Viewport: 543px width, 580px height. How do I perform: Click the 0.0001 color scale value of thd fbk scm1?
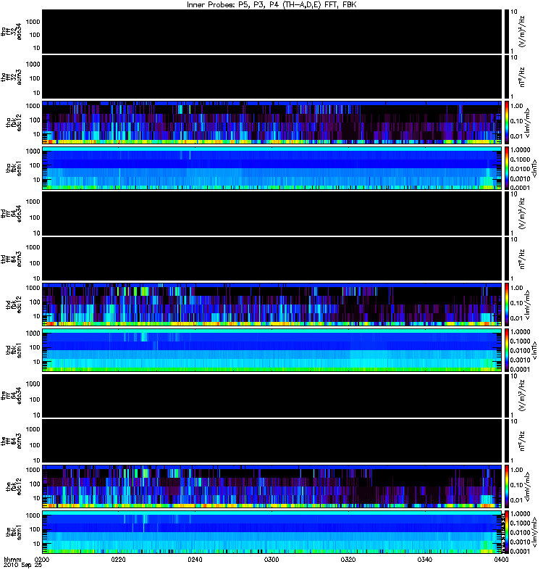coord(521,370)
